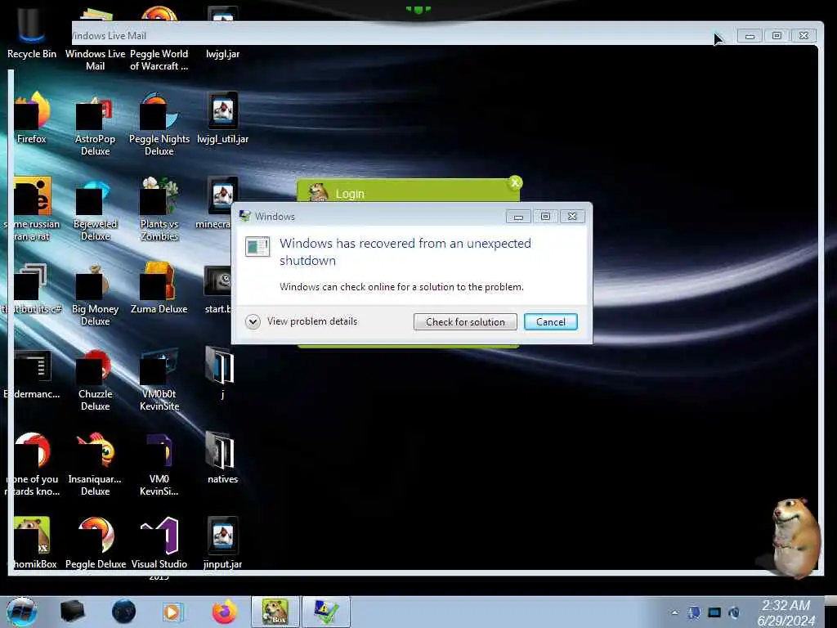Minimize the Windows recovery dialog
Screen dimensions: 837x628
pos(518,216)
